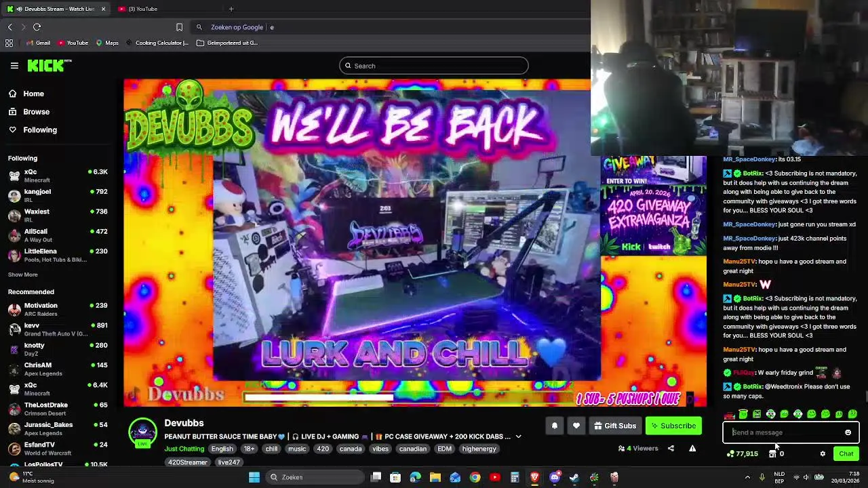
Task: Reload the current page
Action: 37,27
